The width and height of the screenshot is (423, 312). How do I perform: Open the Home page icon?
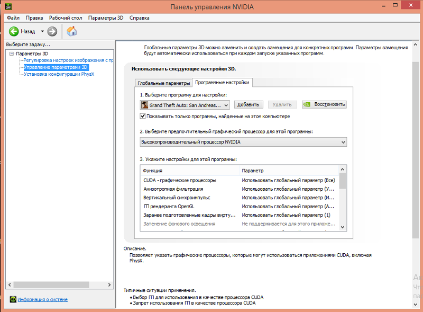pyautogui.click(x=72, y=31)
